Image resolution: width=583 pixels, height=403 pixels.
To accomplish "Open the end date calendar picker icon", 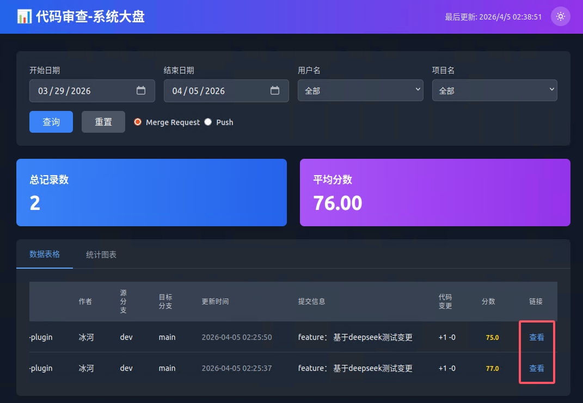I will (275, 91).
